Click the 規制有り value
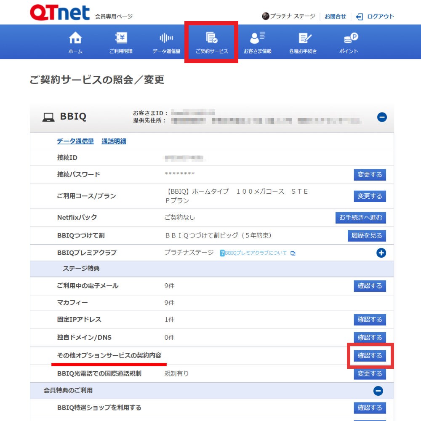This screenshot has height=421, width=421. tap(177, 373)
